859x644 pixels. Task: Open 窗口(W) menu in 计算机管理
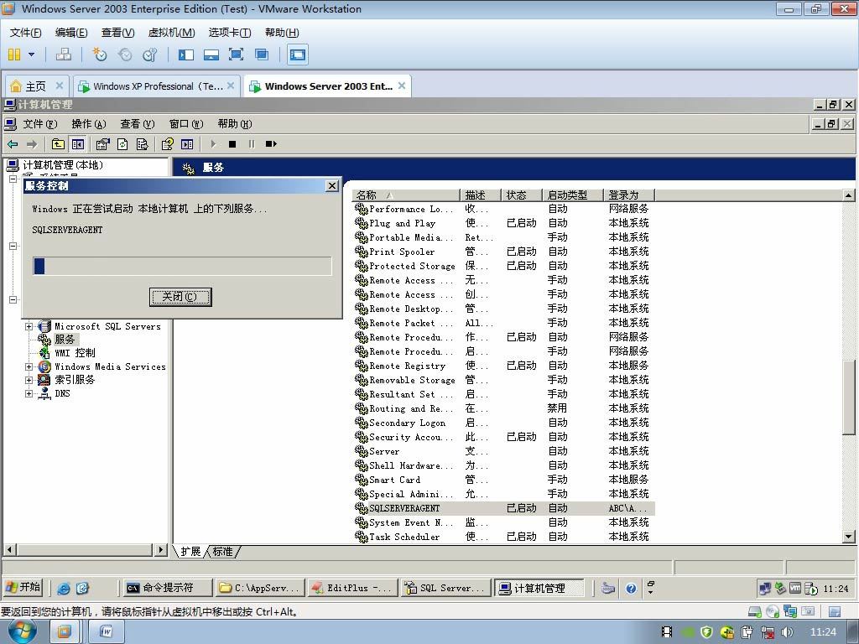(x=186, y=124)
